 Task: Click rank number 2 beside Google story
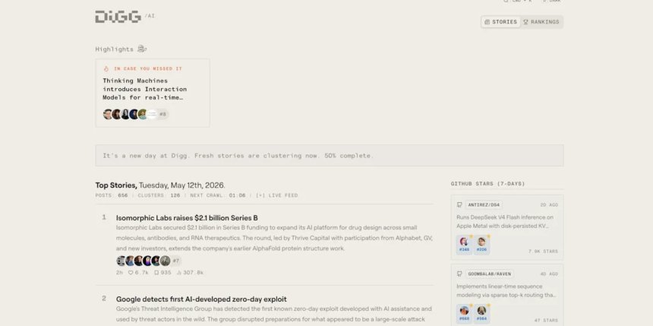pos(104,299)
